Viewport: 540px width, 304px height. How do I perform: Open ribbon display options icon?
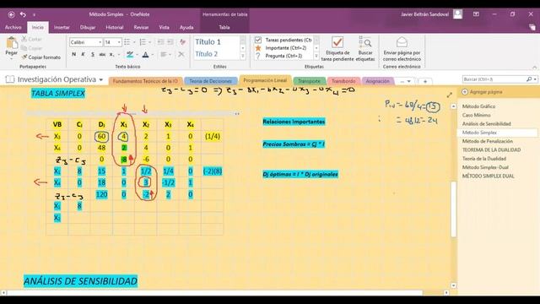(476, 14)
